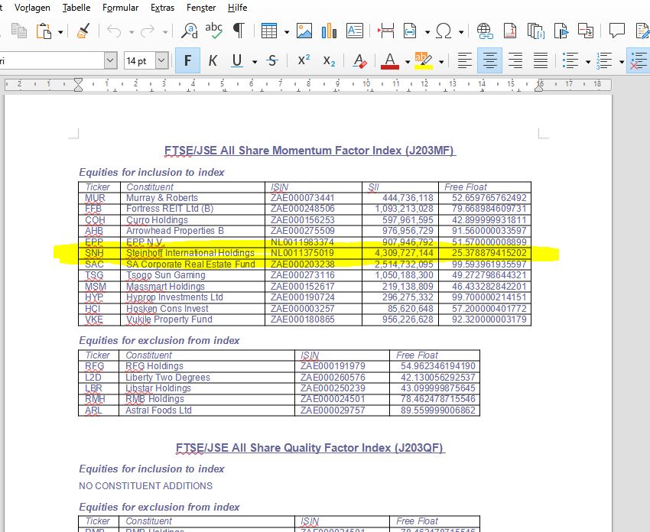Image resolution: width=650 pixels, height=532 pixels.
Task: Toggle formatting marks with the pilcrow icon
Action: (x=238, y=32)
